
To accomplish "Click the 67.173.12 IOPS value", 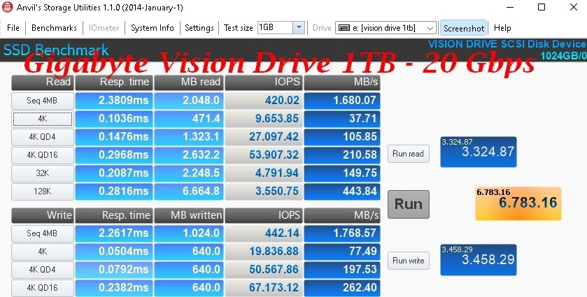I will (264, 288).
